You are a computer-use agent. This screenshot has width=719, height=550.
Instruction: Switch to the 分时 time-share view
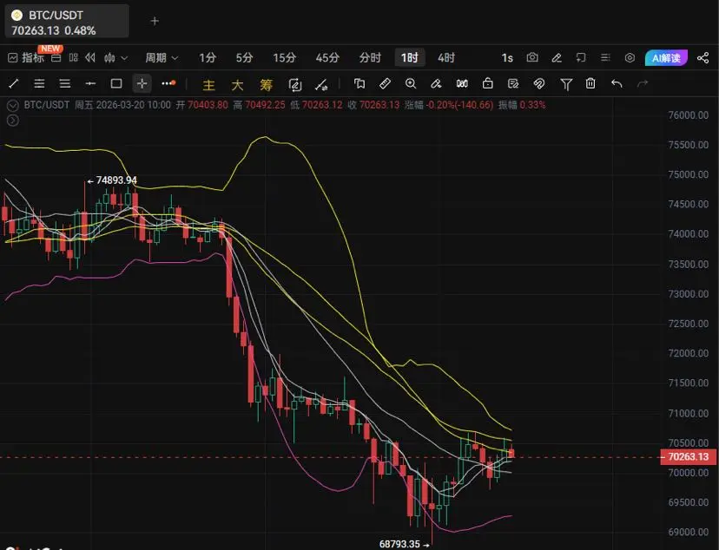pyautogui.click(x=370, y=58)
